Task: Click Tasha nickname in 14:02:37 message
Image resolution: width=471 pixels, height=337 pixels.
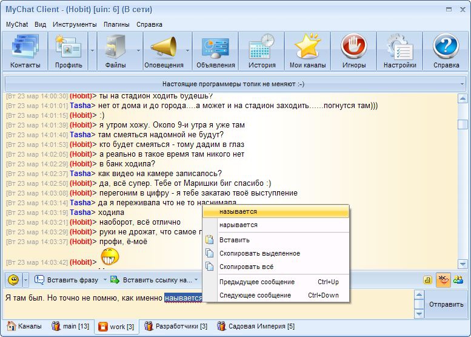Action: point(80,174)
